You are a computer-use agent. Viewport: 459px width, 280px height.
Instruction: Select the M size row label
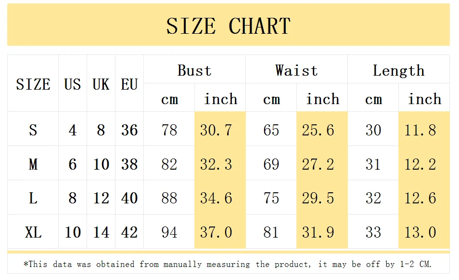click(x=33, y=164)
